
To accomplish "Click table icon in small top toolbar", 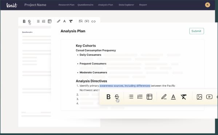I will click(49, 21).
